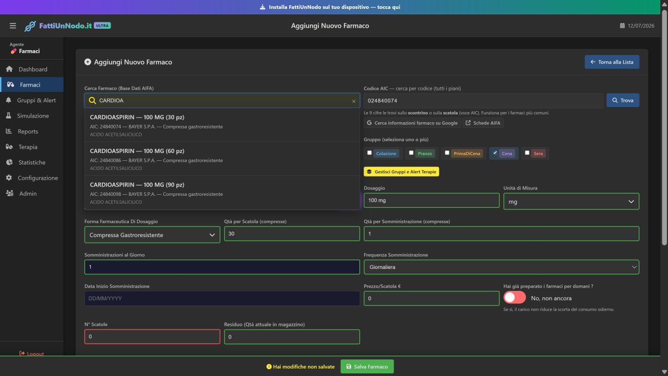Click the N° Scatole field
668x376 pixels.
pos(152,337)
